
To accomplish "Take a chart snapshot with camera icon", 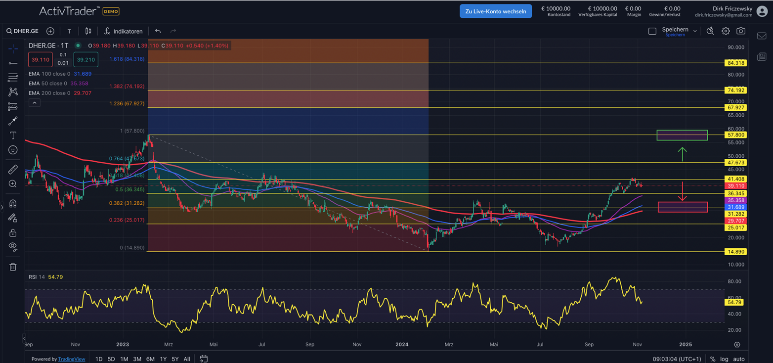I will pyautogui.click(x=740, y=31).
